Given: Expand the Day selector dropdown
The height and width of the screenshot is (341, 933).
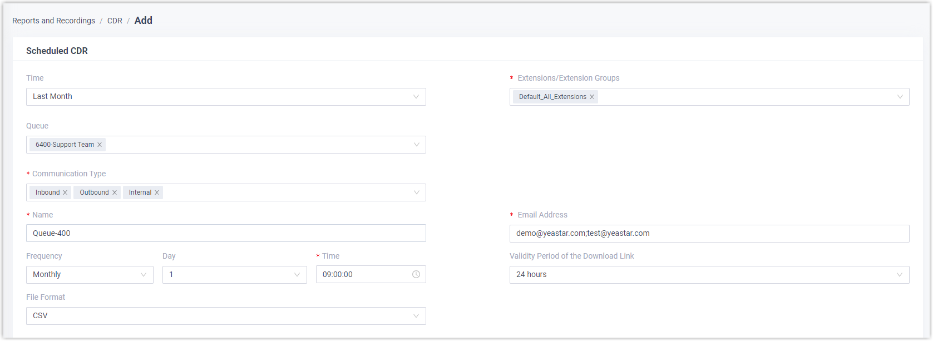Looking at the screenshot, I should coord(297,275).
